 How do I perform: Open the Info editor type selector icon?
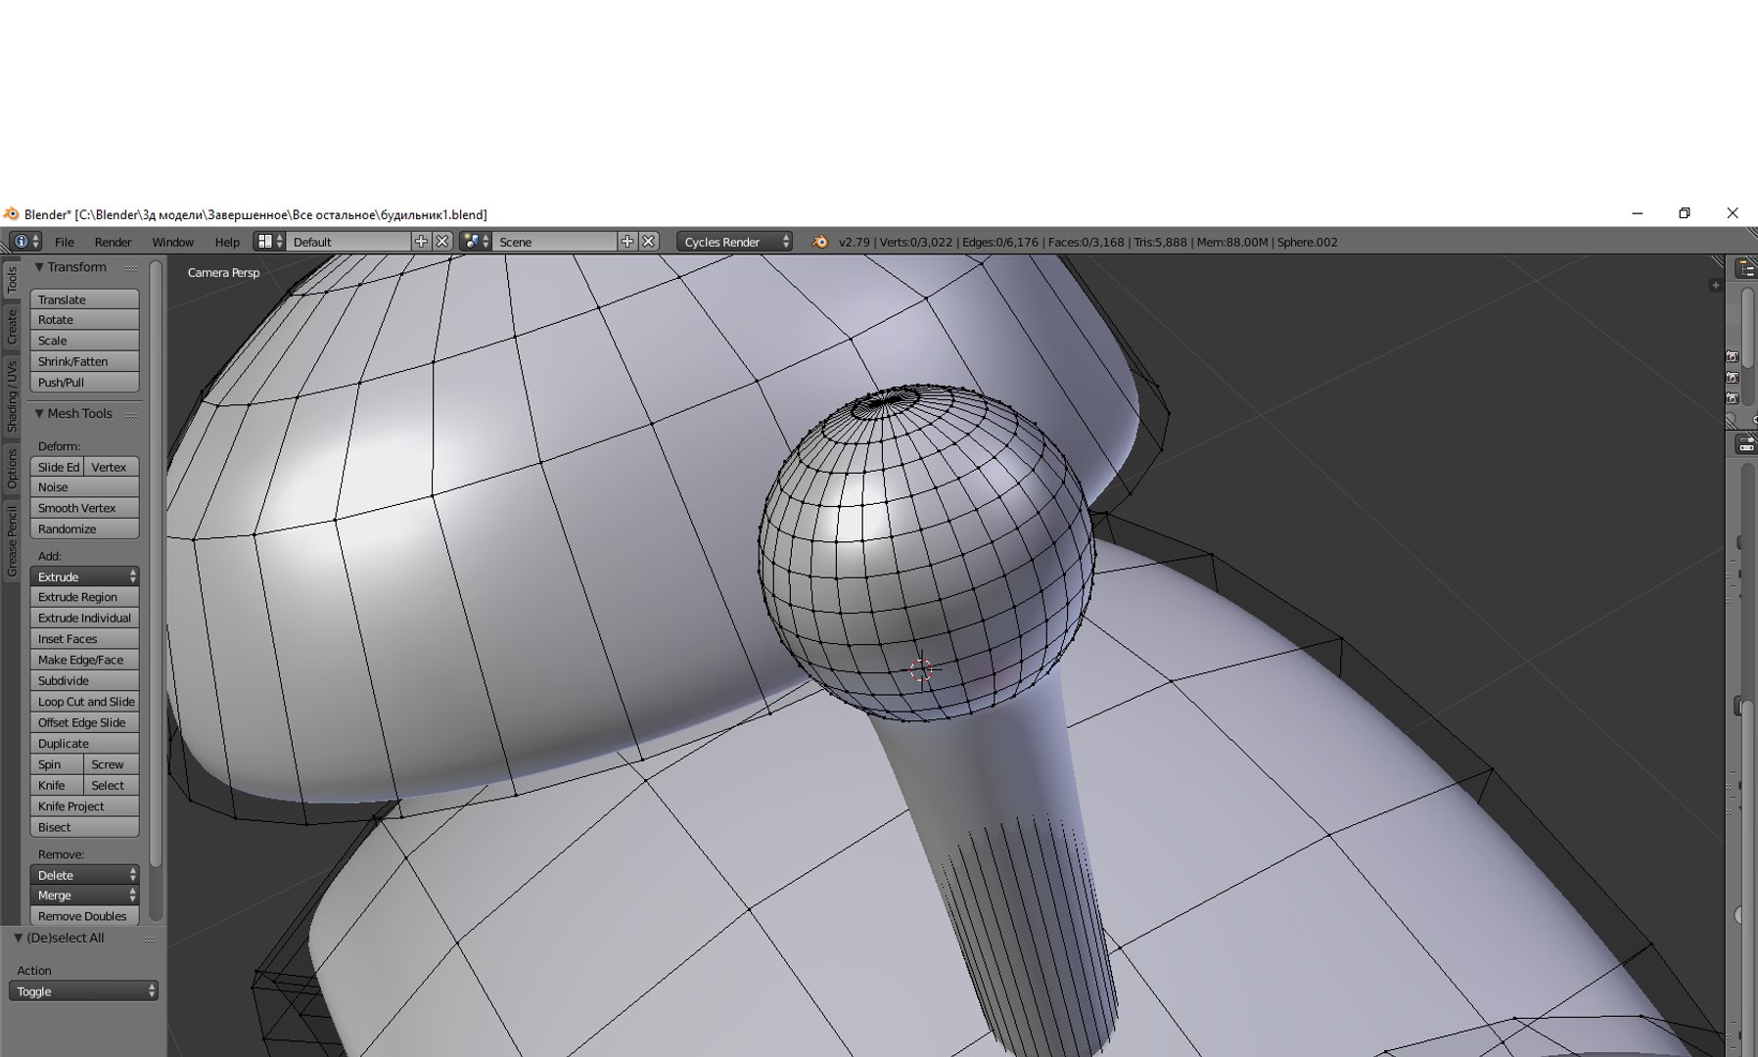24,241
